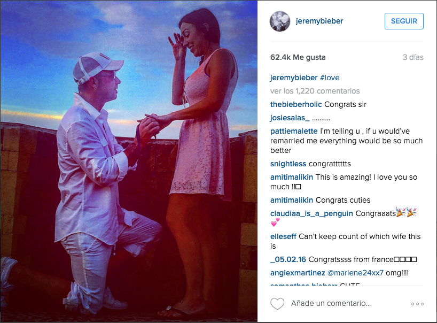Image resolution: width=437 pixels, height=323 pixels.
Task: Expand ver los 1,220 comentarios
Action: point(315,91)
